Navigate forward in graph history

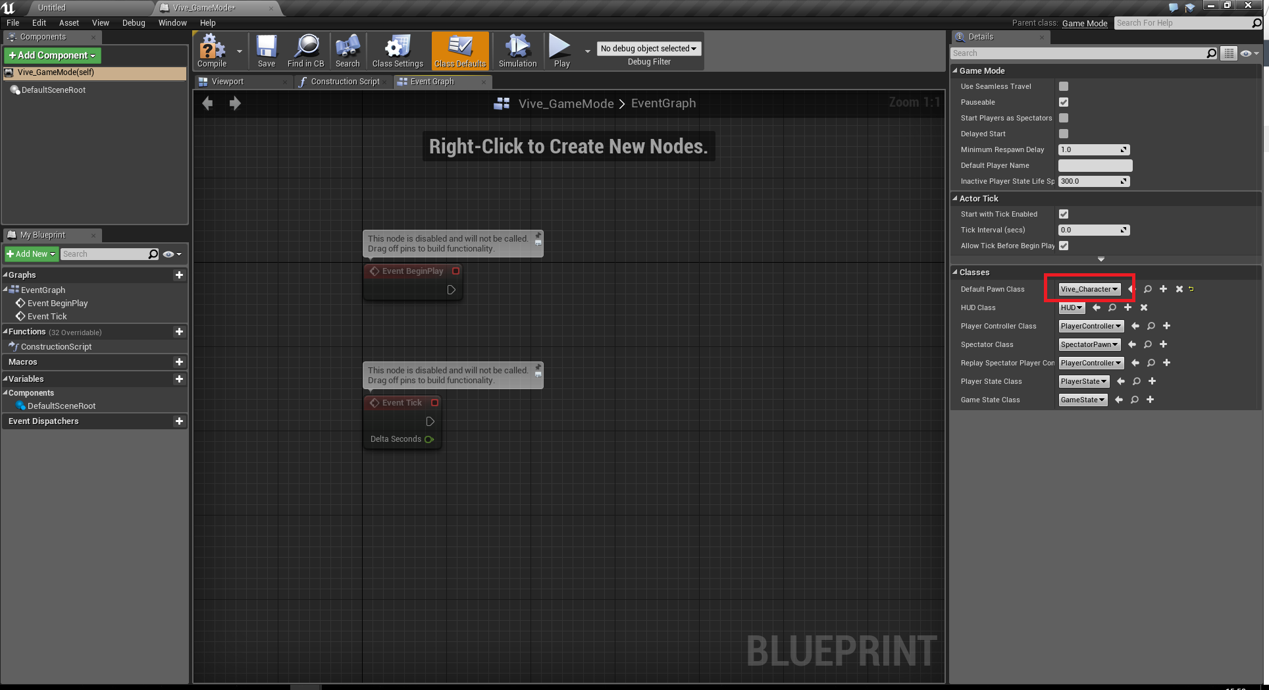[x=234, y=103]
